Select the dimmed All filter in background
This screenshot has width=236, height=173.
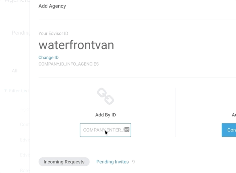click(x=15, y=71)
